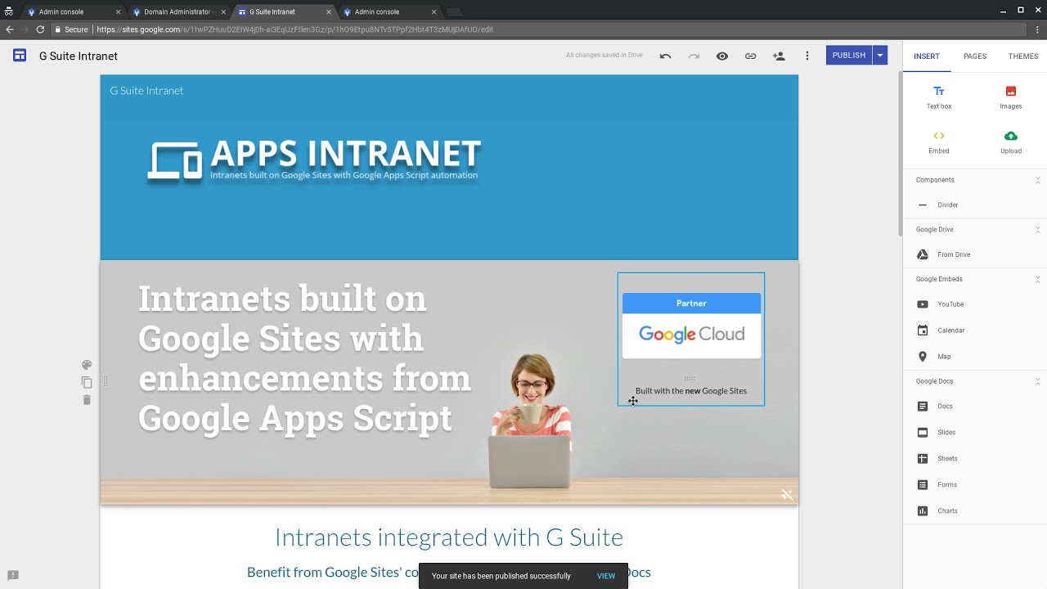Viewport: 1047px width, 589px height.
Task: Duplicate the section with copy icon
Action: pyautogui.click(x=87, y=382)
